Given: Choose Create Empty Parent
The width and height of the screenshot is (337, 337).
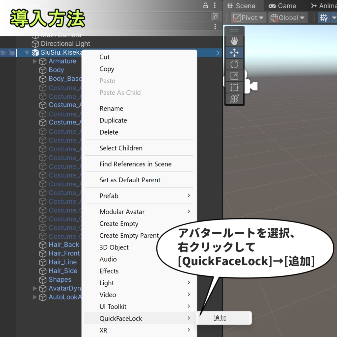Looking at the screenshot, I should point(129,235).
